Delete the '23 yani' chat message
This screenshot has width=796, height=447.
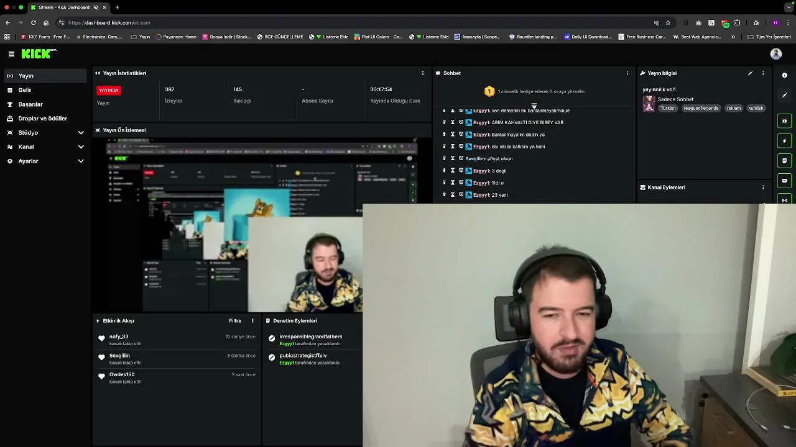tap(444, 195)
